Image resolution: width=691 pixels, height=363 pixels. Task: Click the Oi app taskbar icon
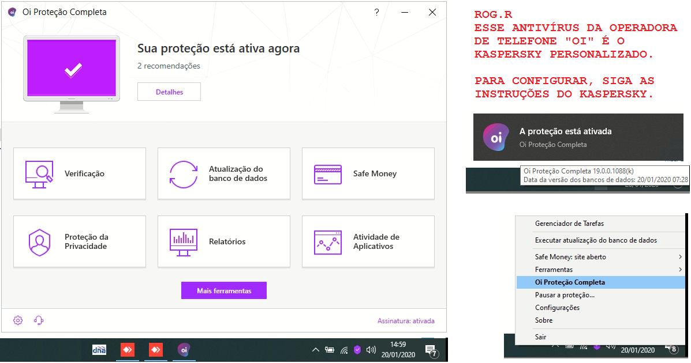[x=184, y=349]
